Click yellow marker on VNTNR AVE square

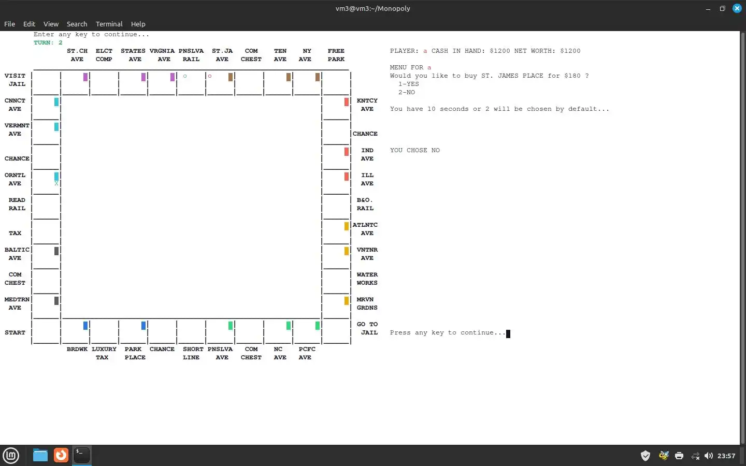tap(347, 251)
